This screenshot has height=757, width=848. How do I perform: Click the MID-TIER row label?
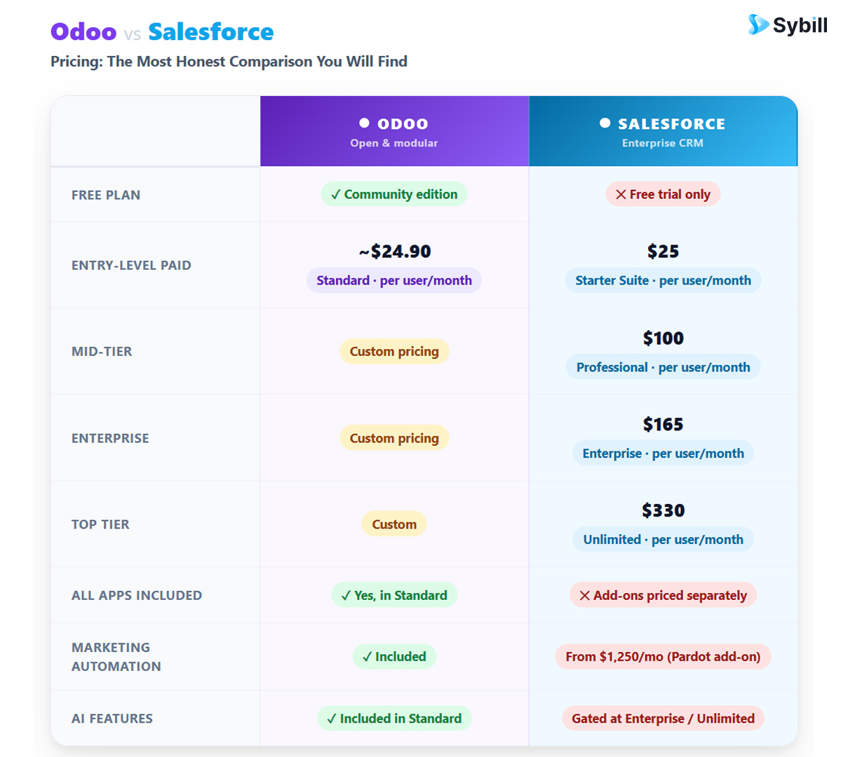pyautogui.click(x=102, y=351)
